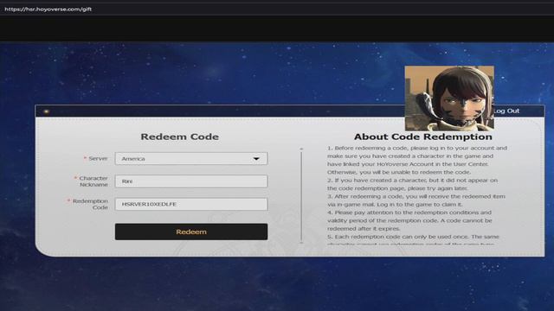Click the Server field label
554x311 pixels.
[x=95, y=159]
